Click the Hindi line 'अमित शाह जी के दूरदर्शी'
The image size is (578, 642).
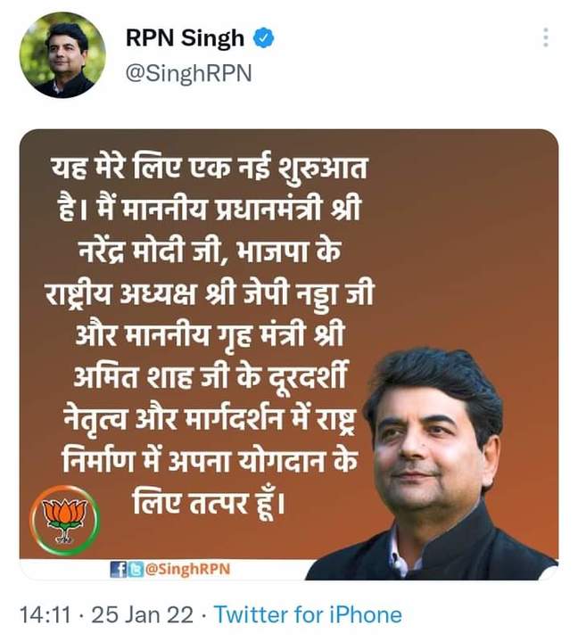[211, 376]
